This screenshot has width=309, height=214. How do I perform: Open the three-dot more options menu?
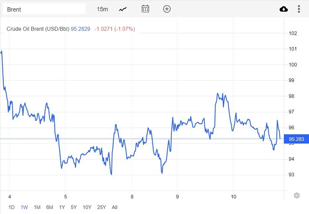click(299, 9)
